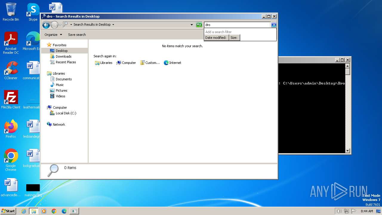Select Computer in the navigation pane
This screenshot has height=215, width=382.
point(60,107)
